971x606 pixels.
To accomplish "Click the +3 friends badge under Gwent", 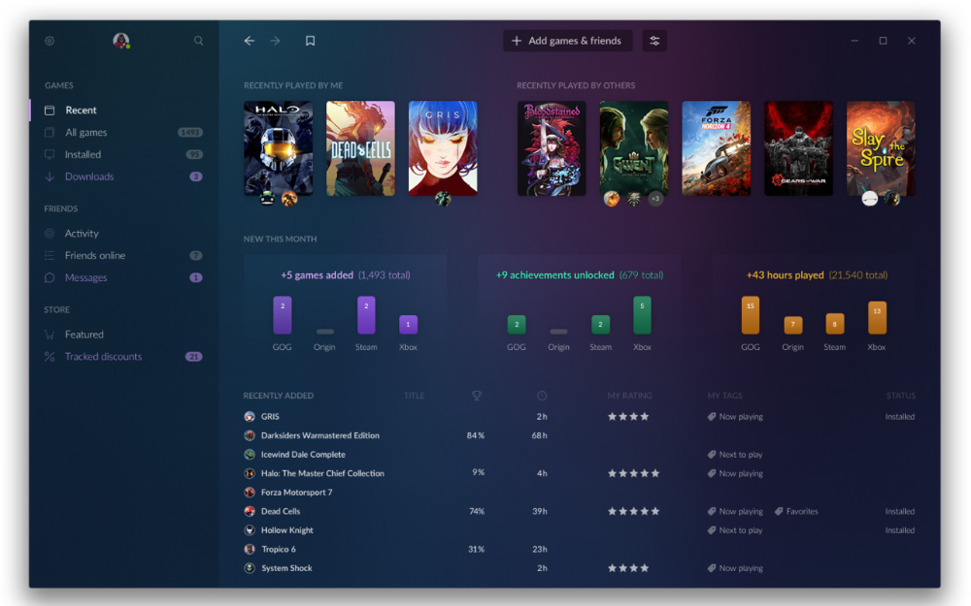I will click(x=655, y=199).
